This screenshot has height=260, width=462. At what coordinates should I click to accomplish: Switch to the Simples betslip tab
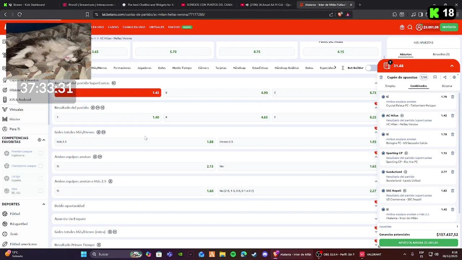[x=390, y=86]
